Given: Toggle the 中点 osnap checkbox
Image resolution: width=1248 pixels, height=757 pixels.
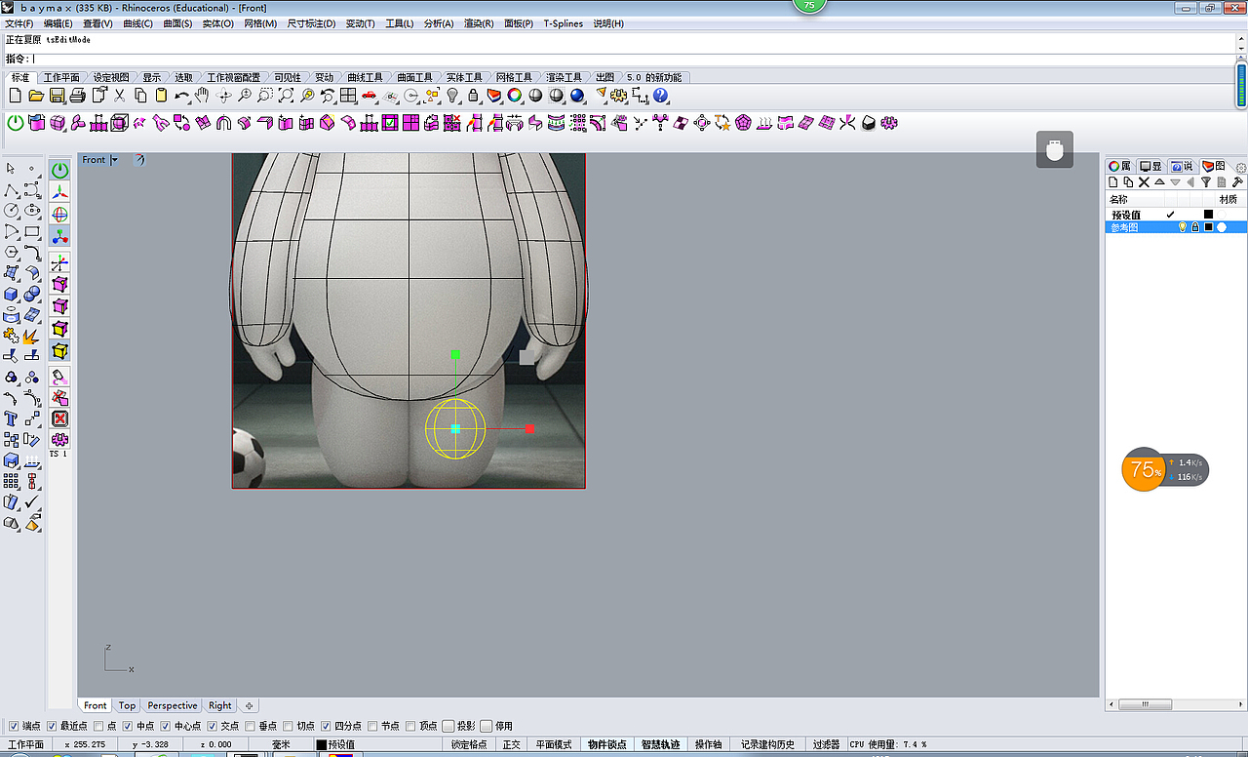Looking at the screenshot, I should click(128, 726).
